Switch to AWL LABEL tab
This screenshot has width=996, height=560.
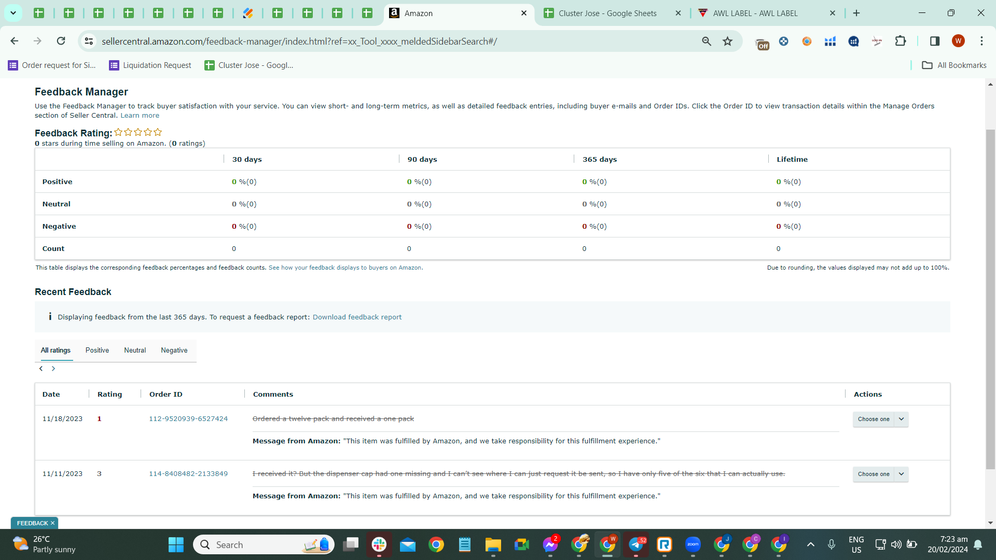pyautogui.click(x=755, y=13)
